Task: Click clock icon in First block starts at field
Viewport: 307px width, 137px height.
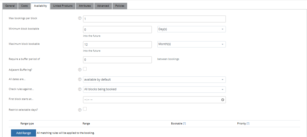Action: (223, 100)
